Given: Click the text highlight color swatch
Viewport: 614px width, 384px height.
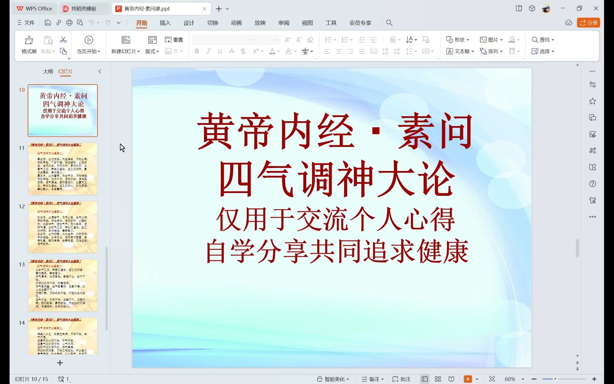Looking at the screenshot, I should 289,51.
